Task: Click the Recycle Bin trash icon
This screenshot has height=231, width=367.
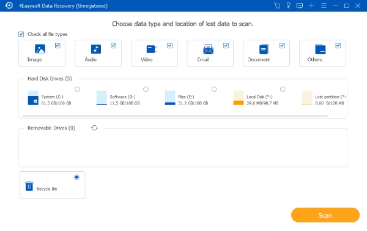Action: pos(29,186)
